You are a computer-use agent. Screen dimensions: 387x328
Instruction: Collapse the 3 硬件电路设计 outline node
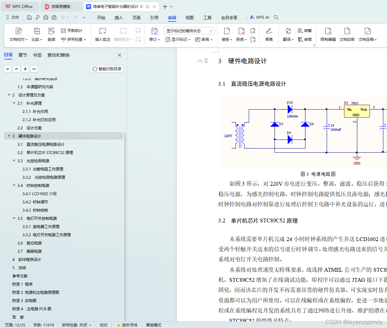click(x=9, y=136)
